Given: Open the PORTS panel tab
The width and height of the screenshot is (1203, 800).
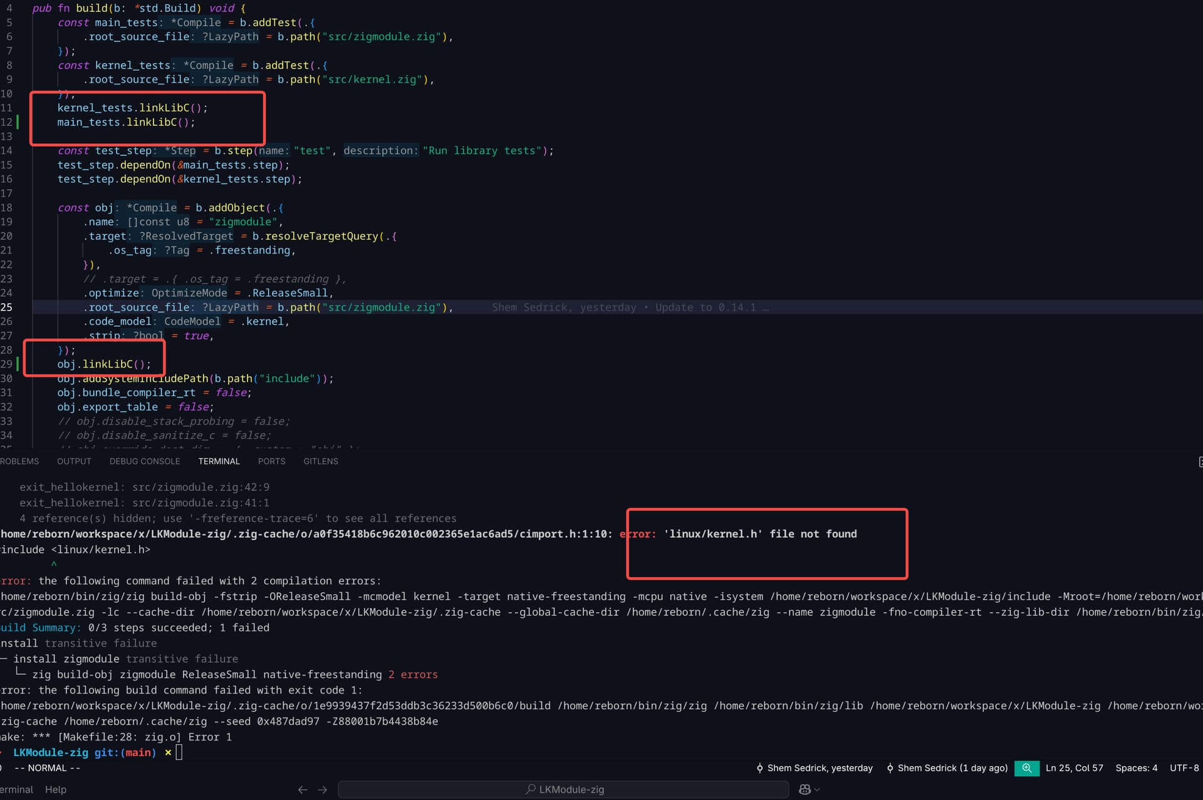Looking at the screenshot, I should [x=271, y=461].
